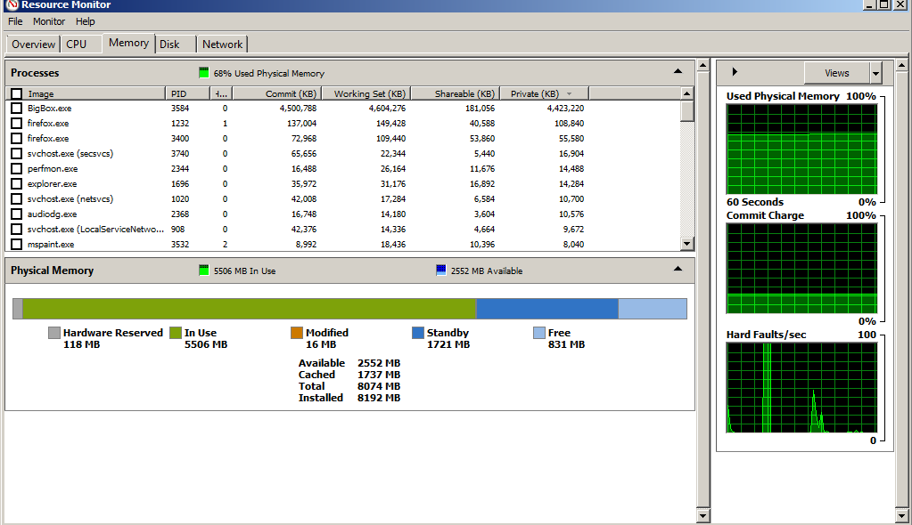Click process list scrollbar up arrow

tap(687, 93)
